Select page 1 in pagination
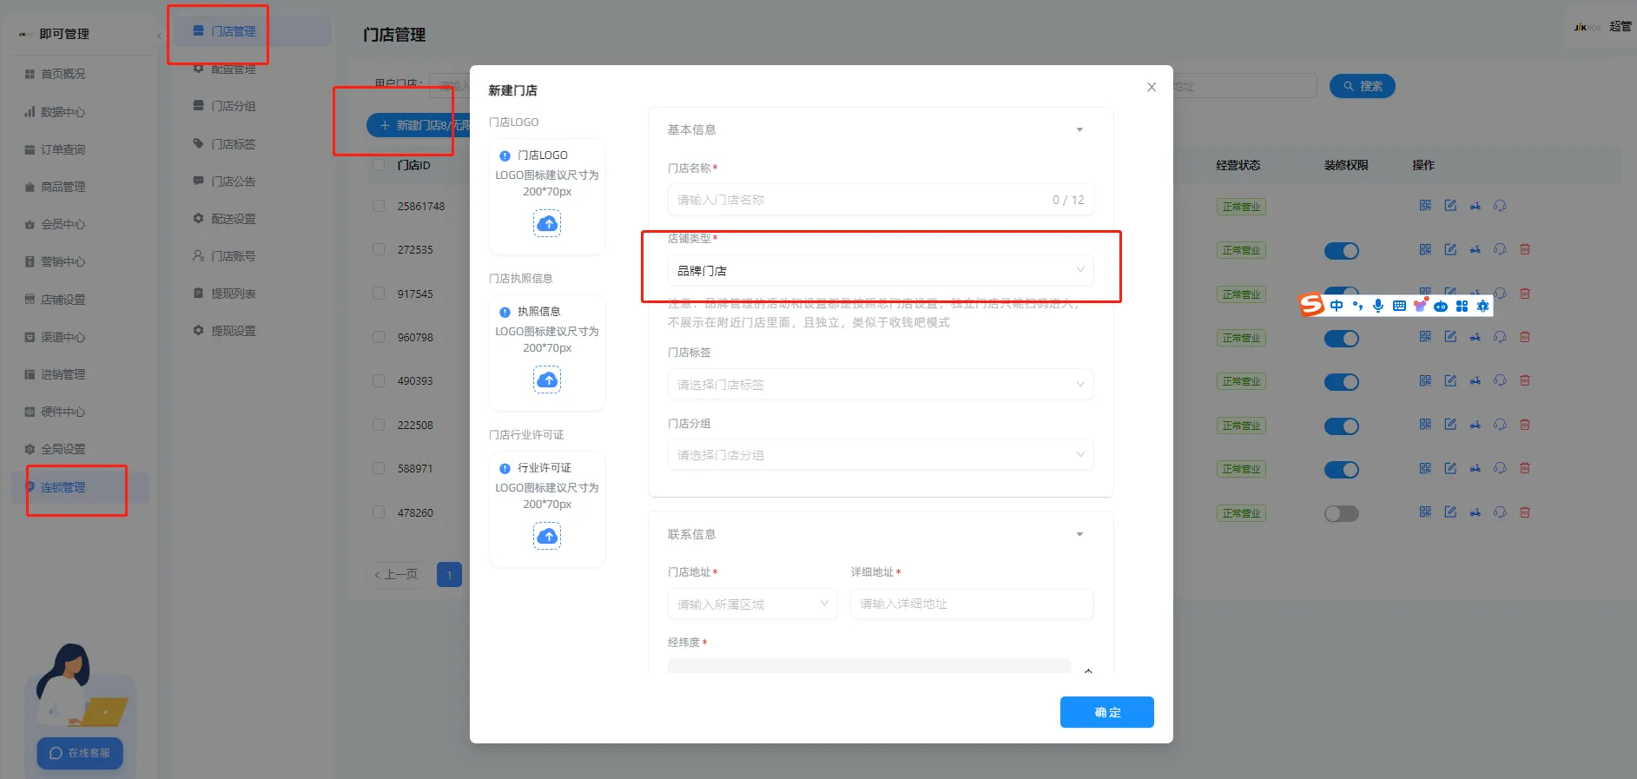 point(449,574)
